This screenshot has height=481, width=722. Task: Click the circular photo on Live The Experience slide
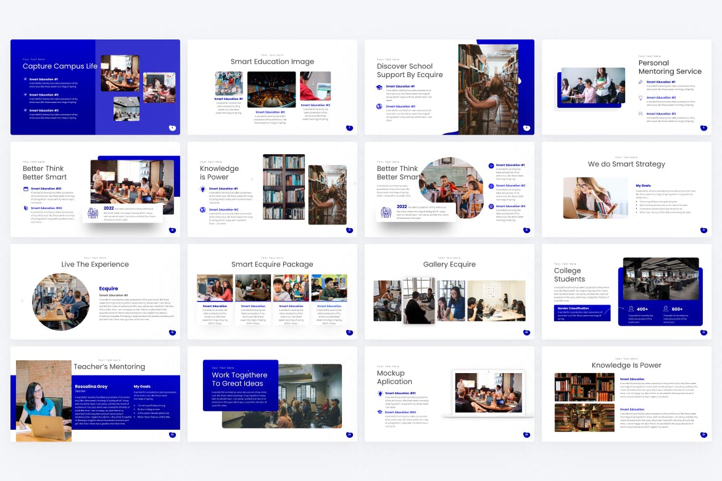[x=60, y=302]
